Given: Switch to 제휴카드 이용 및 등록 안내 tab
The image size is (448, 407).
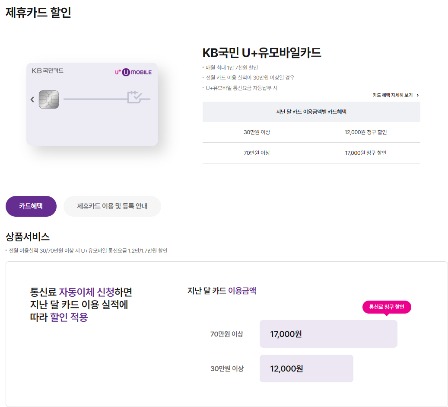Looking at the screenshot, I should click(x=112, y=206).
